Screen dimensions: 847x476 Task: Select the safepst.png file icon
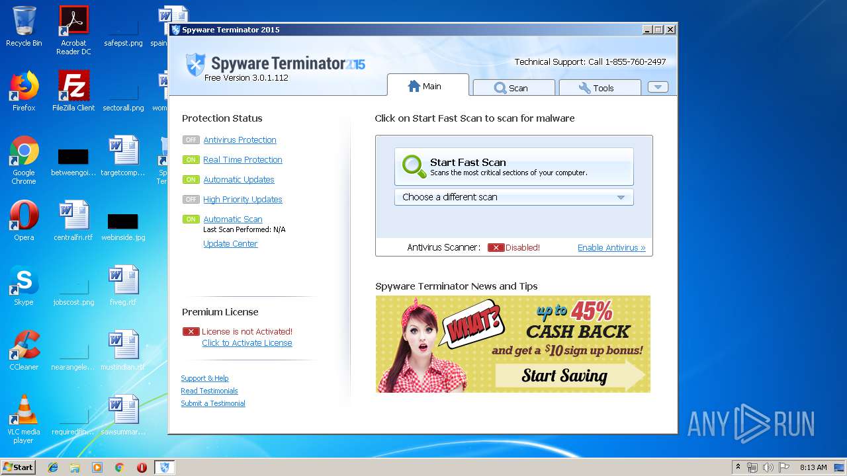tap(123, 33)
